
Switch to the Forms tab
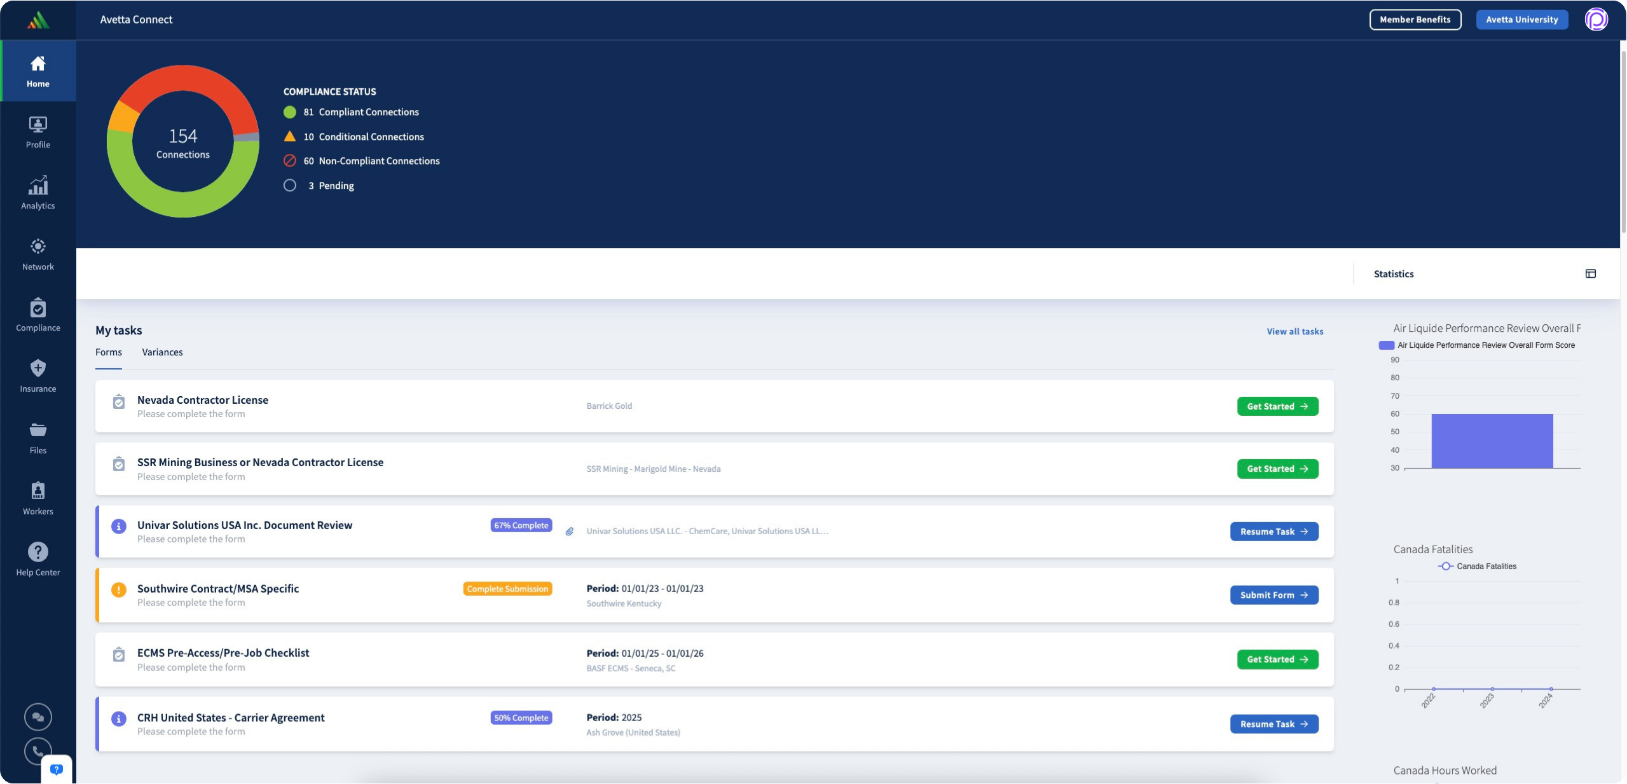click(109, 352)
